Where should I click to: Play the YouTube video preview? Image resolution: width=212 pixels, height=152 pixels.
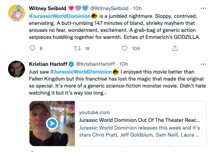[x=52, y=123]
